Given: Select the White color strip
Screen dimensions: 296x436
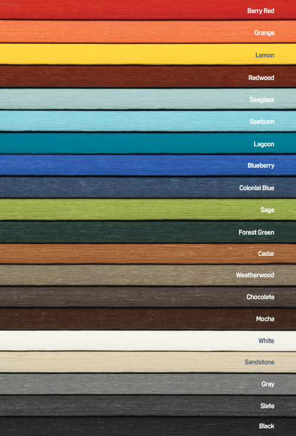Looking at the screenshot, I should pos(148,341).
